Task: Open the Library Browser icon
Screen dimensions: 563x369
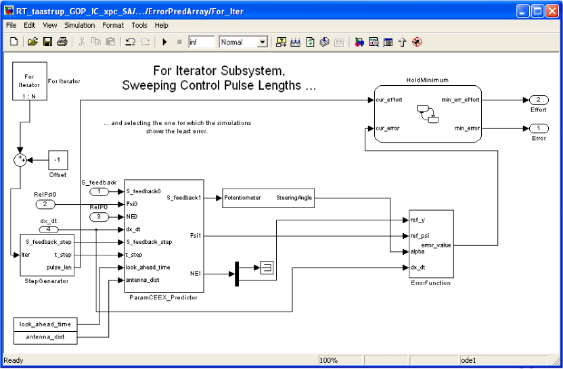Action: 359,42
